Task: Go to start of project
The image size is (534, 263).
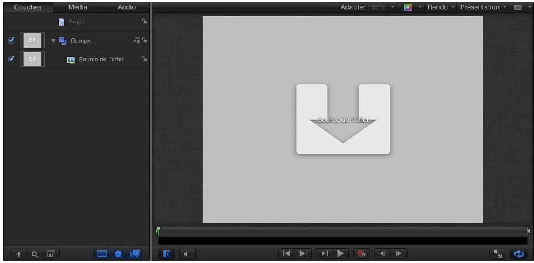Action: (287, 253)
